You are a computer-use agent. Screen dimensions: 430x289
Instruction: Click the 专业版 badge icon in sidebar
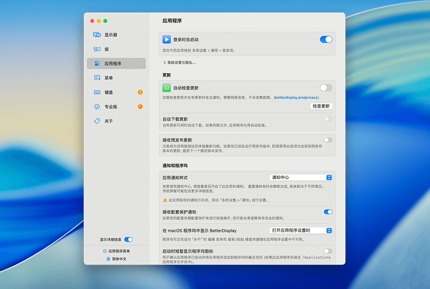coord(97,107)
